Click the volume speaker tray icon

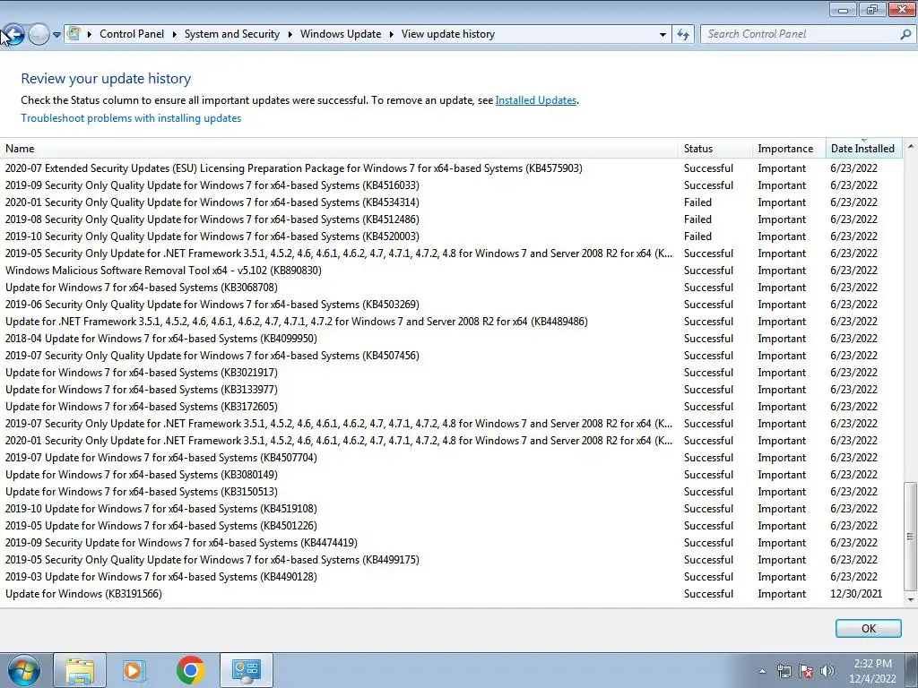pos(827,671)
